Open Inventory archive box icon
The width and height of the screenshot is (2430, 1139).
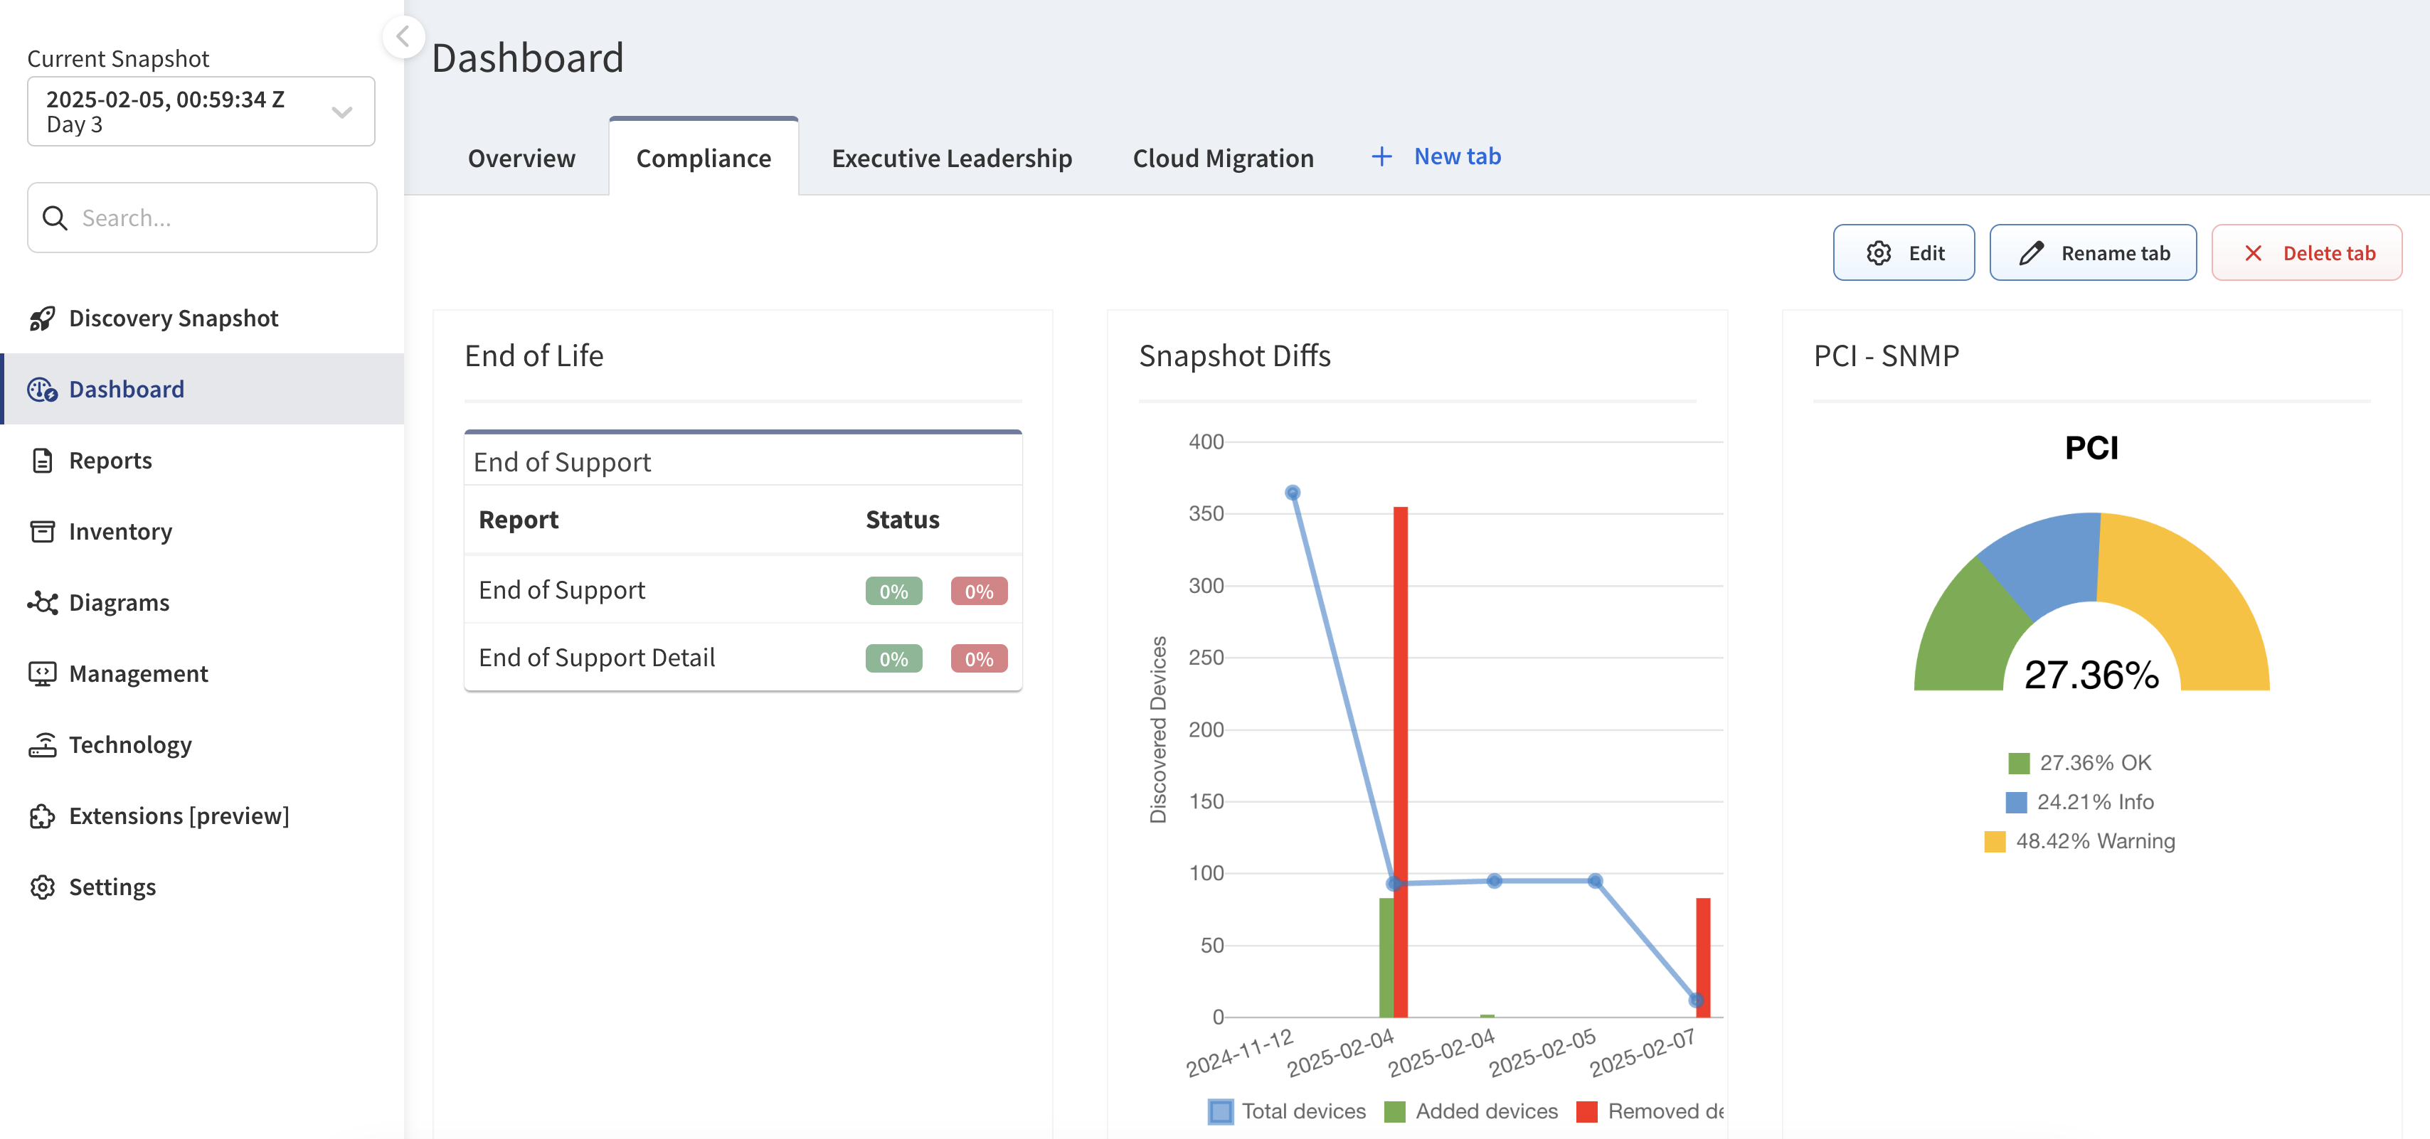point(43,532)
